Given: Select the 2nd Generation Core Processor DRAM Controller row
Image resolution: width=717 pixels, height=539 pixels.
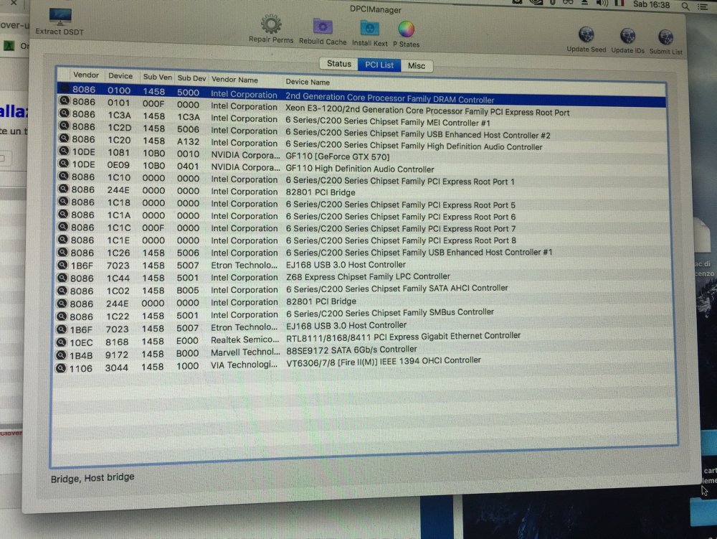Looking at the screenshot, I should [x=361, y=95].
